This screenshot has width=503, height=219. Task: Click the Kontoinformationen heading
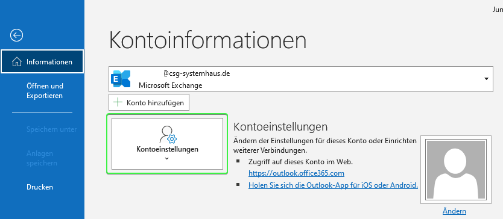point(208,40)
